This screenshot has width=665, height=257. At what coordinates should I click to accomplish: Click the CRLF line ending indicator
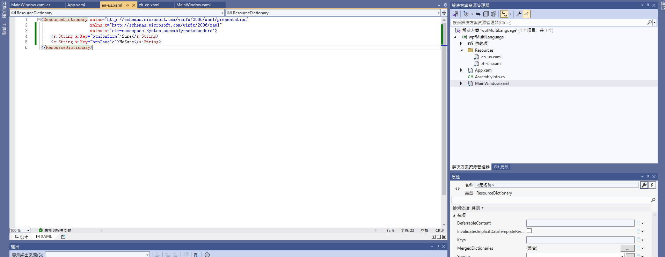point(440,230)
